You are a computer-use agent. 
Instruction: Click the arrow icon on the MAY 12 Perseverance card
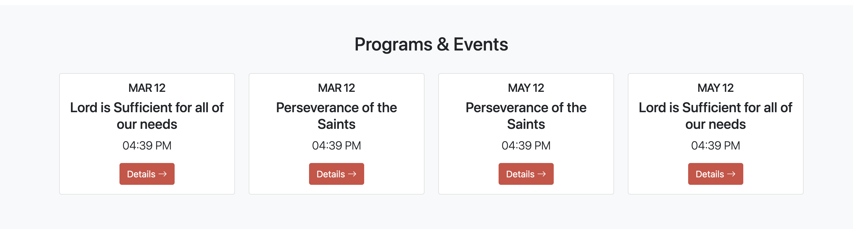tap(542, 174)
